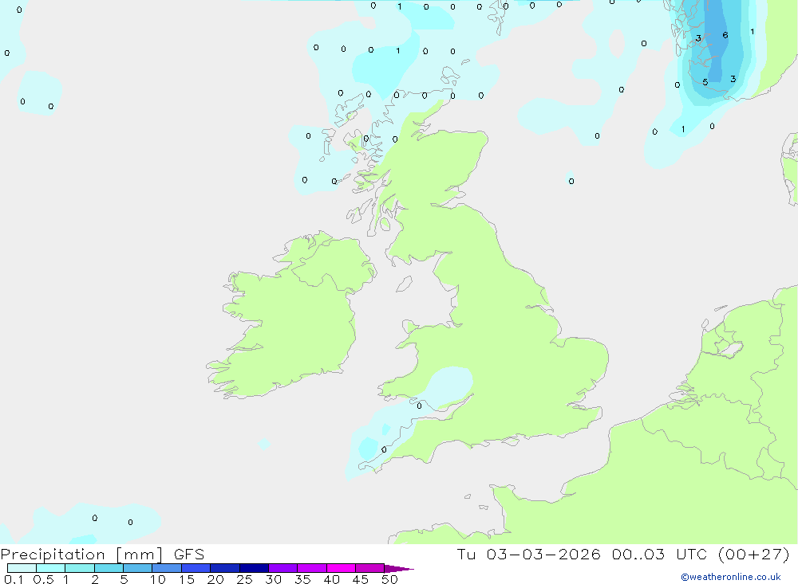Click the legend arrow tip above 50 mm
The image size is (798, 584).
pyautogui.click(x=399, y=568)
